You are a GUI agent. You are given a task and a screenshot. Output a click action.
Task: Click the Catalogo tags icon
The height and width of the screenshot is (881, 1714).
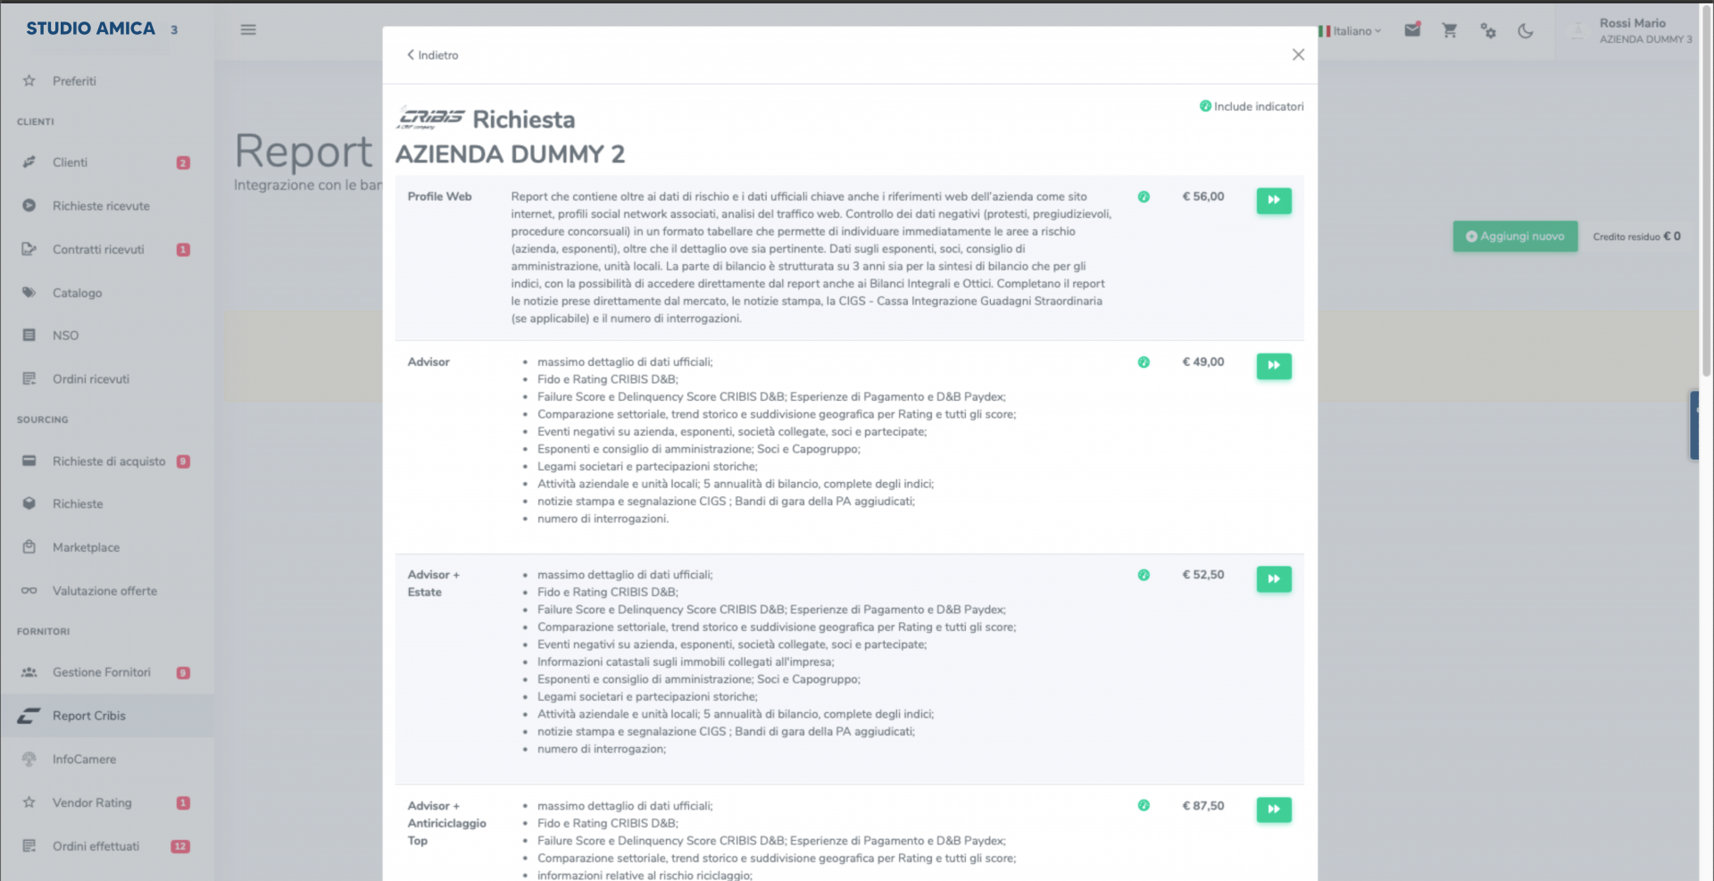pyautogui.click(x=29, y=293)
